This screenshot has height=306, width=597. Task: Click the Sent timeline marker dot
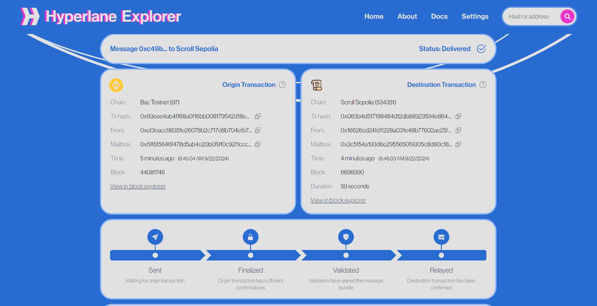(155, 255)
